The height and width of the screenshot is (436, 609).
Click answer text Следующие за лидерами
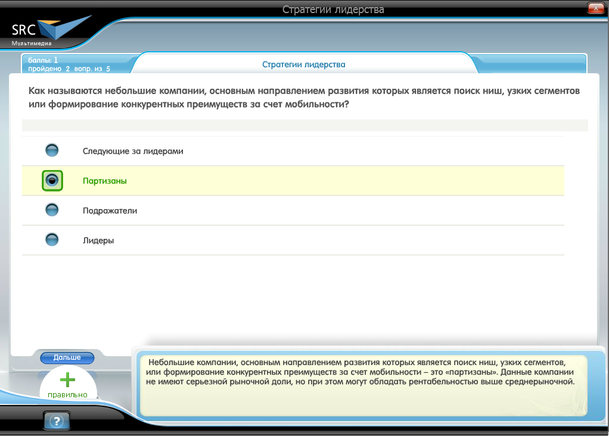133,151
